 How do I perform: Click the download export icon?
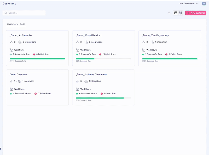point(169,13)
